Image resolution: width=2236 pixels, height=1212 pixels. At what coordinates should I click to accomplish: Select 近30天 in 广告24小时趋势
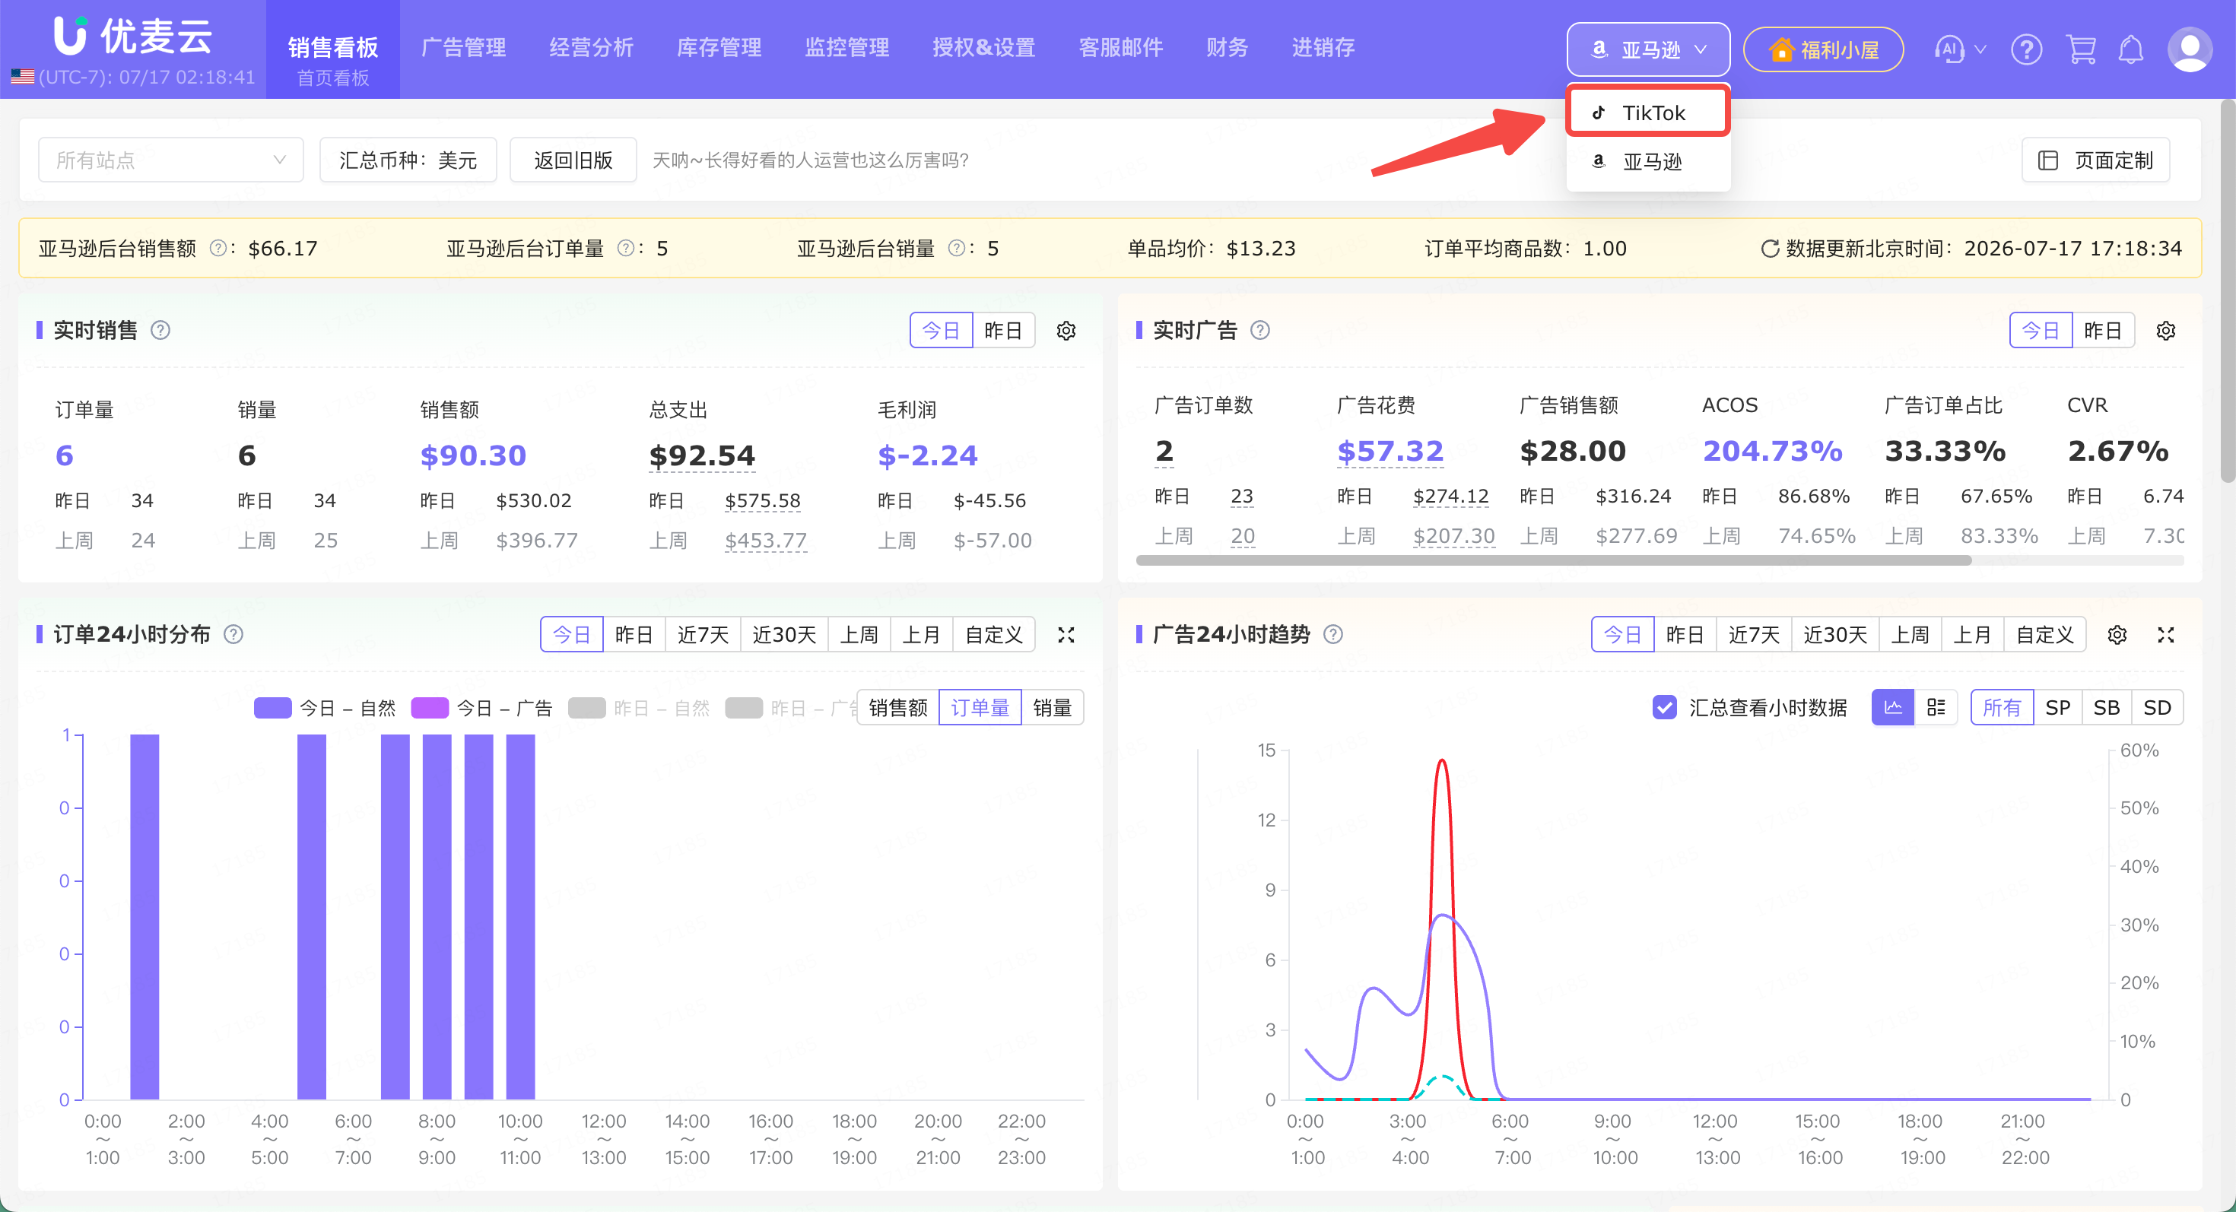tap(1835, 635)
